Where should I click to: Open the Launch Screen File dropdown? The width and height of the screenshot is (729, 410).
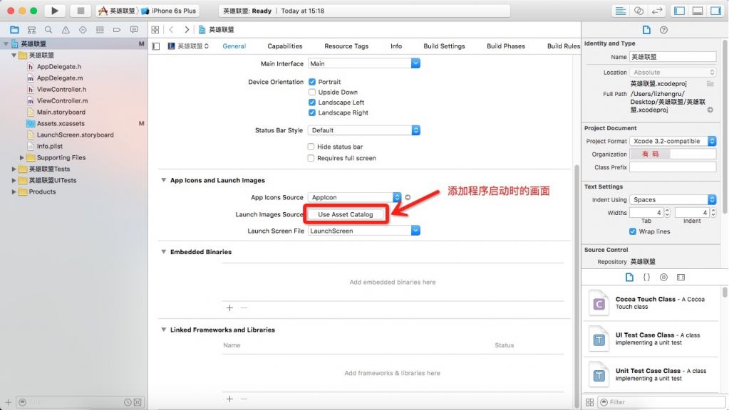point(363,231)
